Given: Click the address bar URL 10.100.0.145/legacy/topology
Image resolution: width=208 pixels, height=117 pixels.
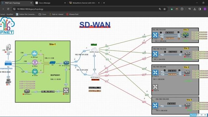Looking at the screenshot, I should (30, 9).
